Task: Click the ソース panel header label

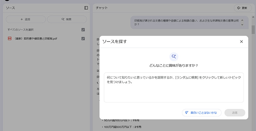Action: point(10,8)
